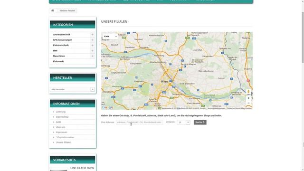
Task: Expand the Maschinen category
Action: pyautogui.click(x=92, y=56)
